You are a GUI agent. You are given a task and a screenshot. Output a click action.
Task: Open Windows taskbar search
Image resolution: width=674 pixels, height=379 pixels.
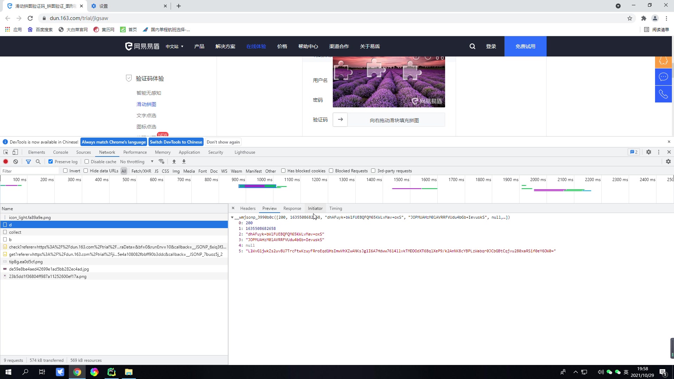coord(25,372)
